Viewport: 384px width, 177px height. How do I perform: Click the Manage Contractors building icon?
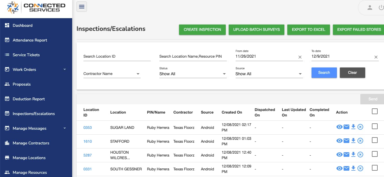pos(7,143)
